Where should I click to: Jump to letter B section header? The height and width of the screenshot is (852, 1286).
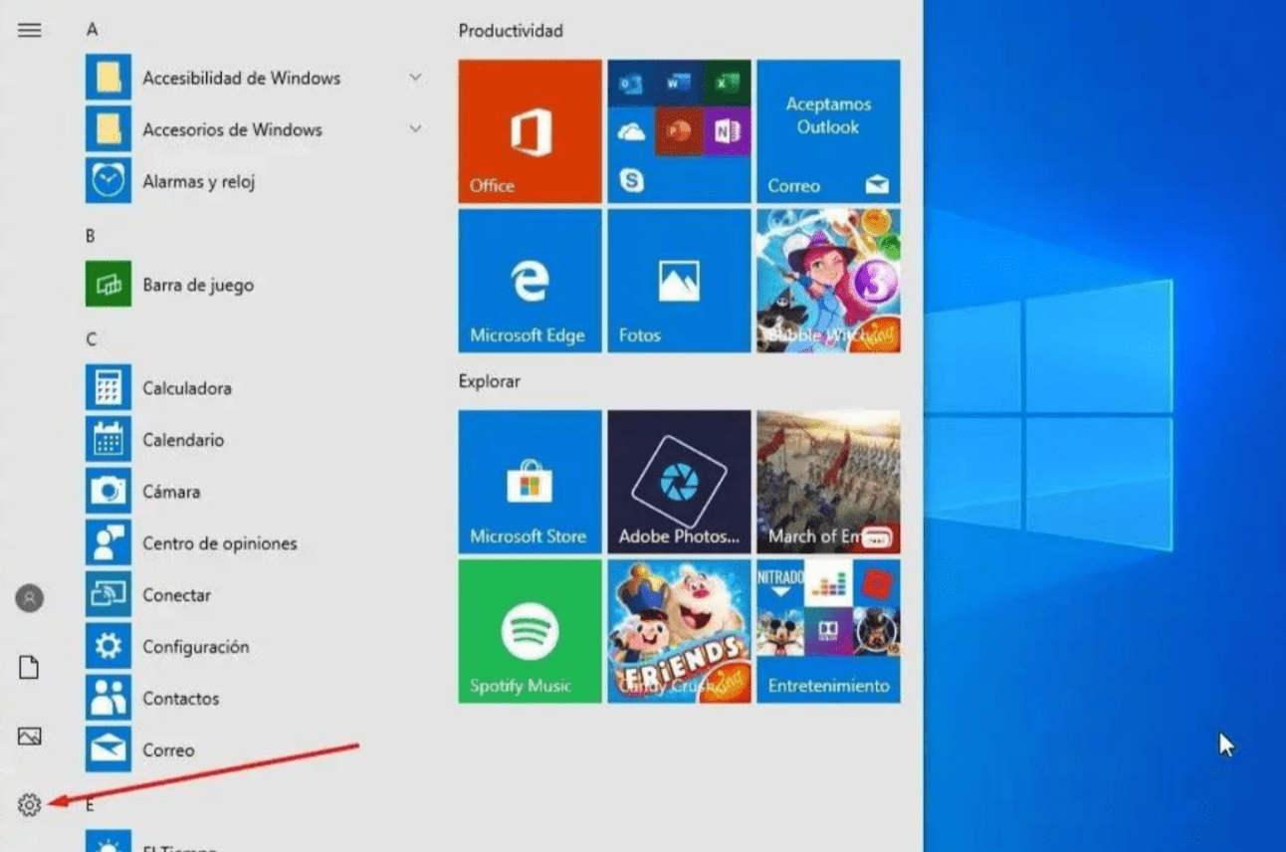(91, 236)
